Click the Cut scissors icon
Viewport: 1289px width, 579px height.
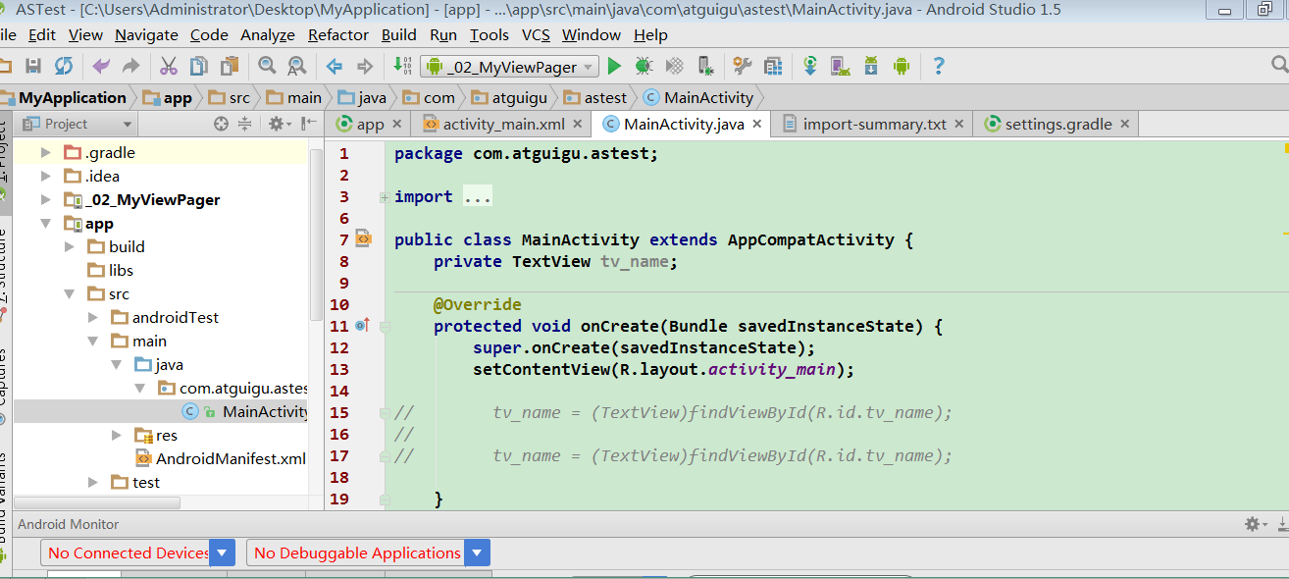tap(169, 67)
